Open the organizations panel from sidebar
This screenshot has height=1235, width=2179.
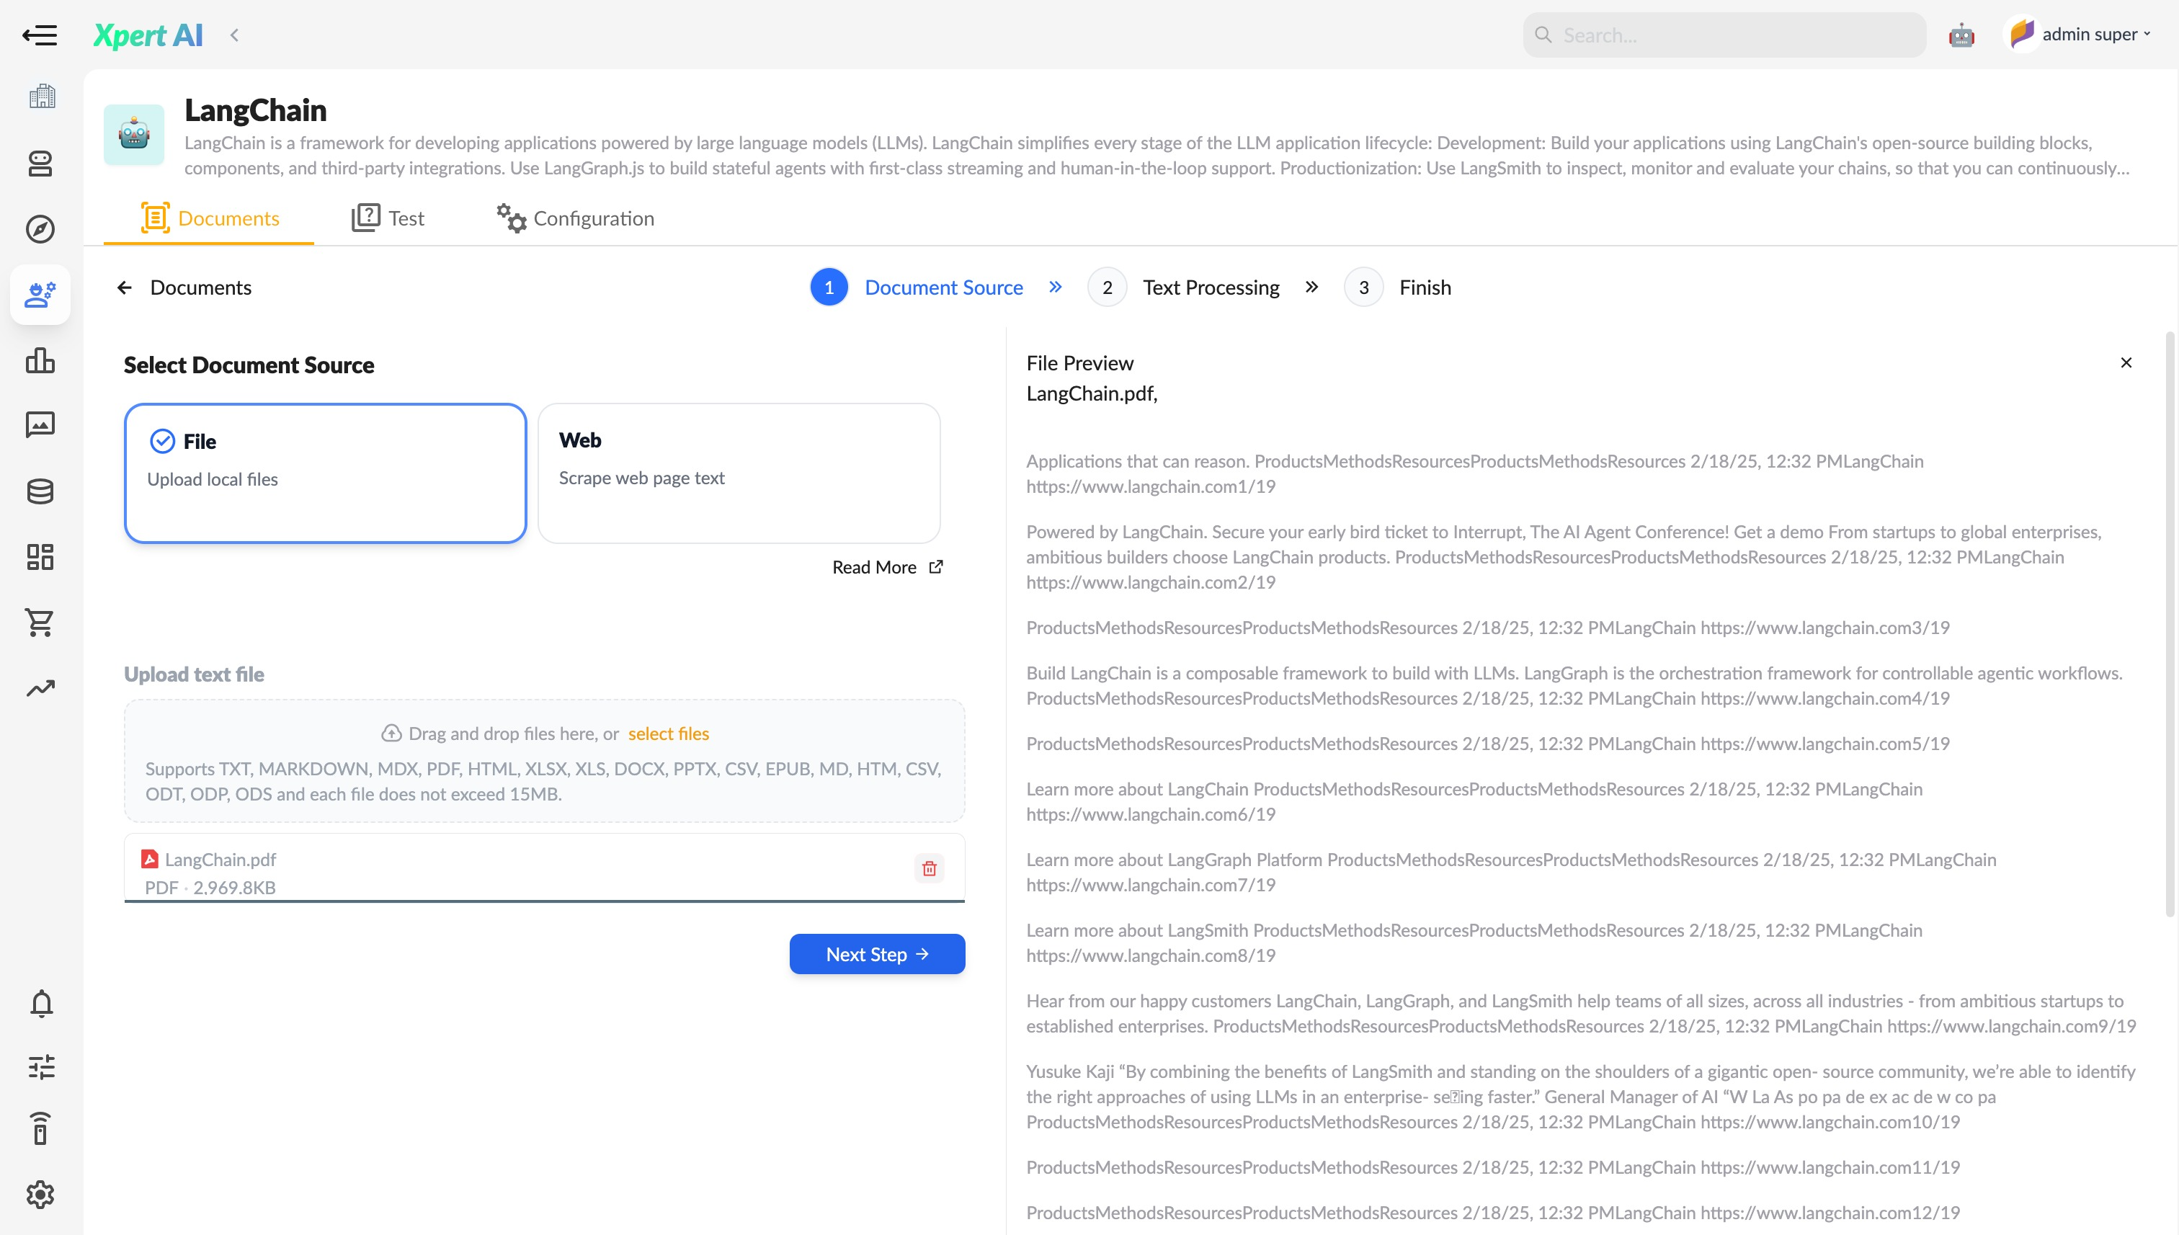41,96
